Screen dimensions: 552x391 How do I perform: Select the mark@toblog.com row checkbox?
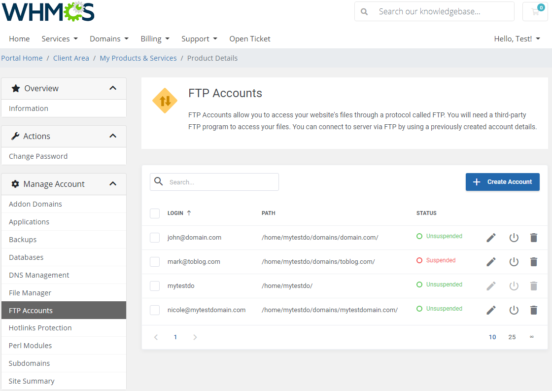tap(155, 262)
